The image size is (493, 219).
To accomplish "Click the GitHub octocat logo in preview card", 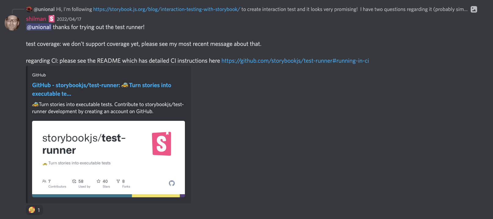I will [172, 183].
